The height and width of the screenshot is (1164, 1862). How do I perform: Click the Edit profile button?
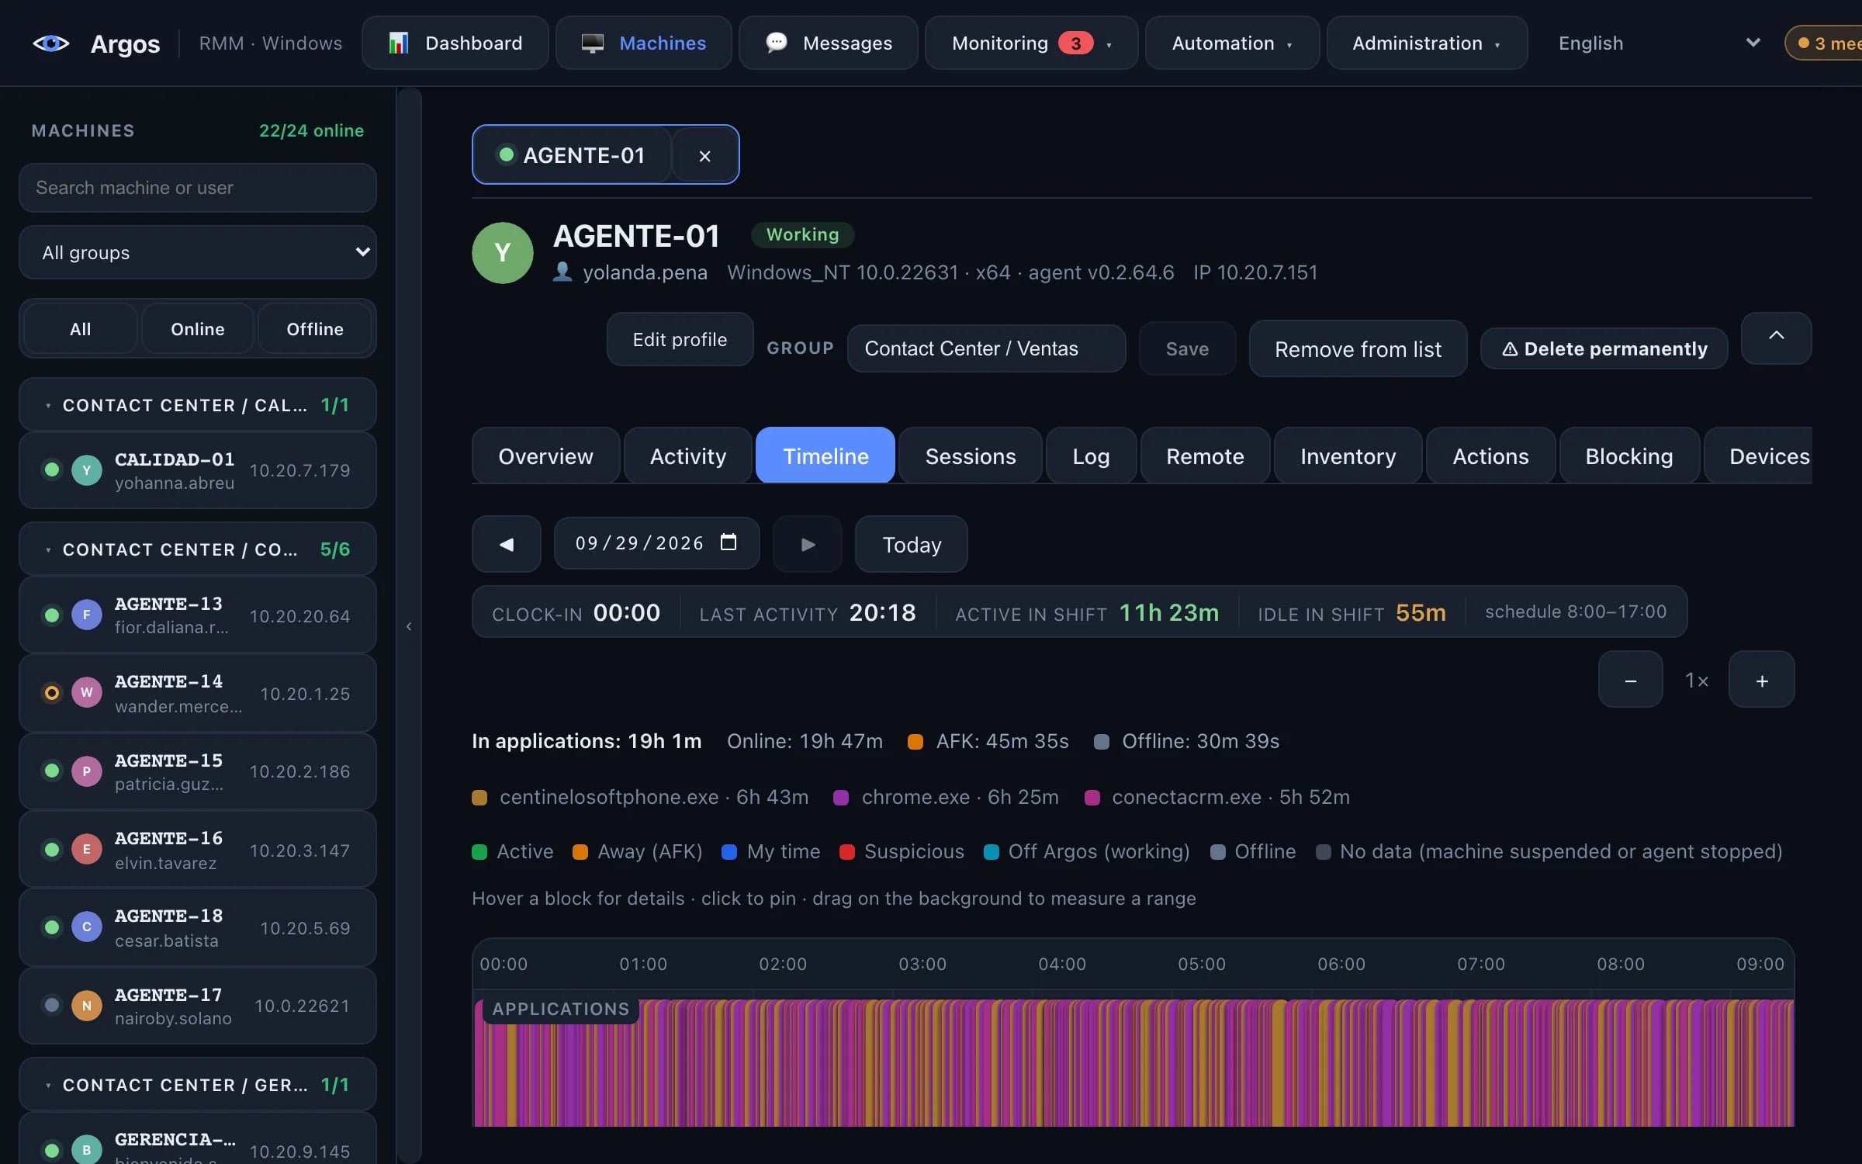coord(680,340)
